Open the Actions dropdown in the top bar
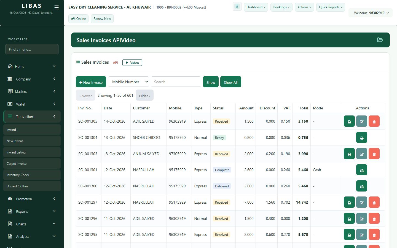The image size is (397, 248). click(304, 7)
